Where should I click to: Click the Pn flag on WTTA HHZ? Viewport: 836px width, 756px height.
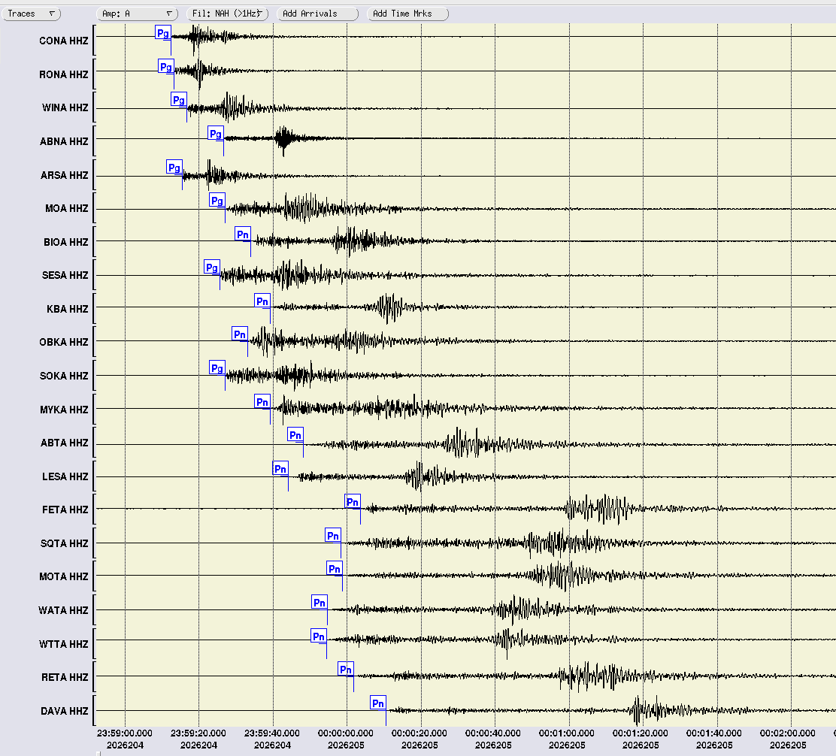[319, 636]
